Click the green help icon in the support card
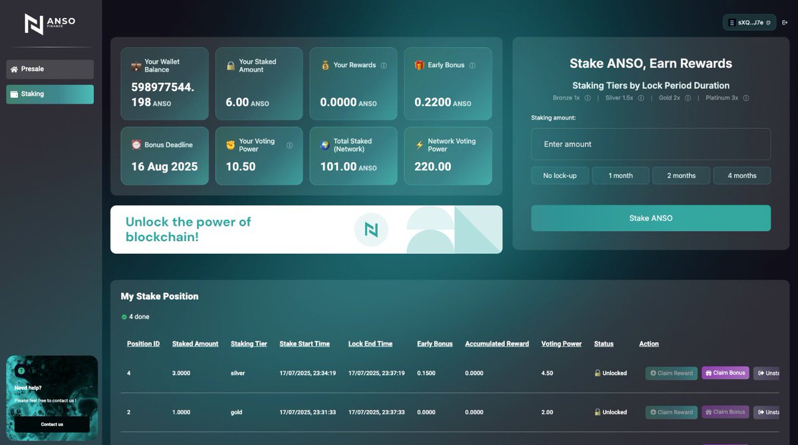The width and height of the screenshot is (798, 445). click(x=21, y=371)
